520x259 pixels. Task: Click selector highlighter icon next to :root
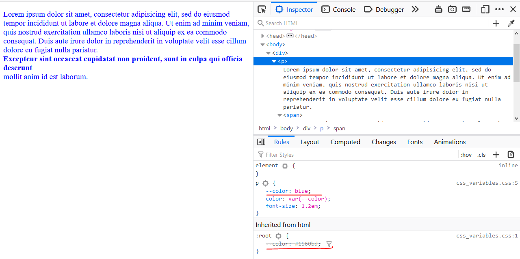[278, 236]
